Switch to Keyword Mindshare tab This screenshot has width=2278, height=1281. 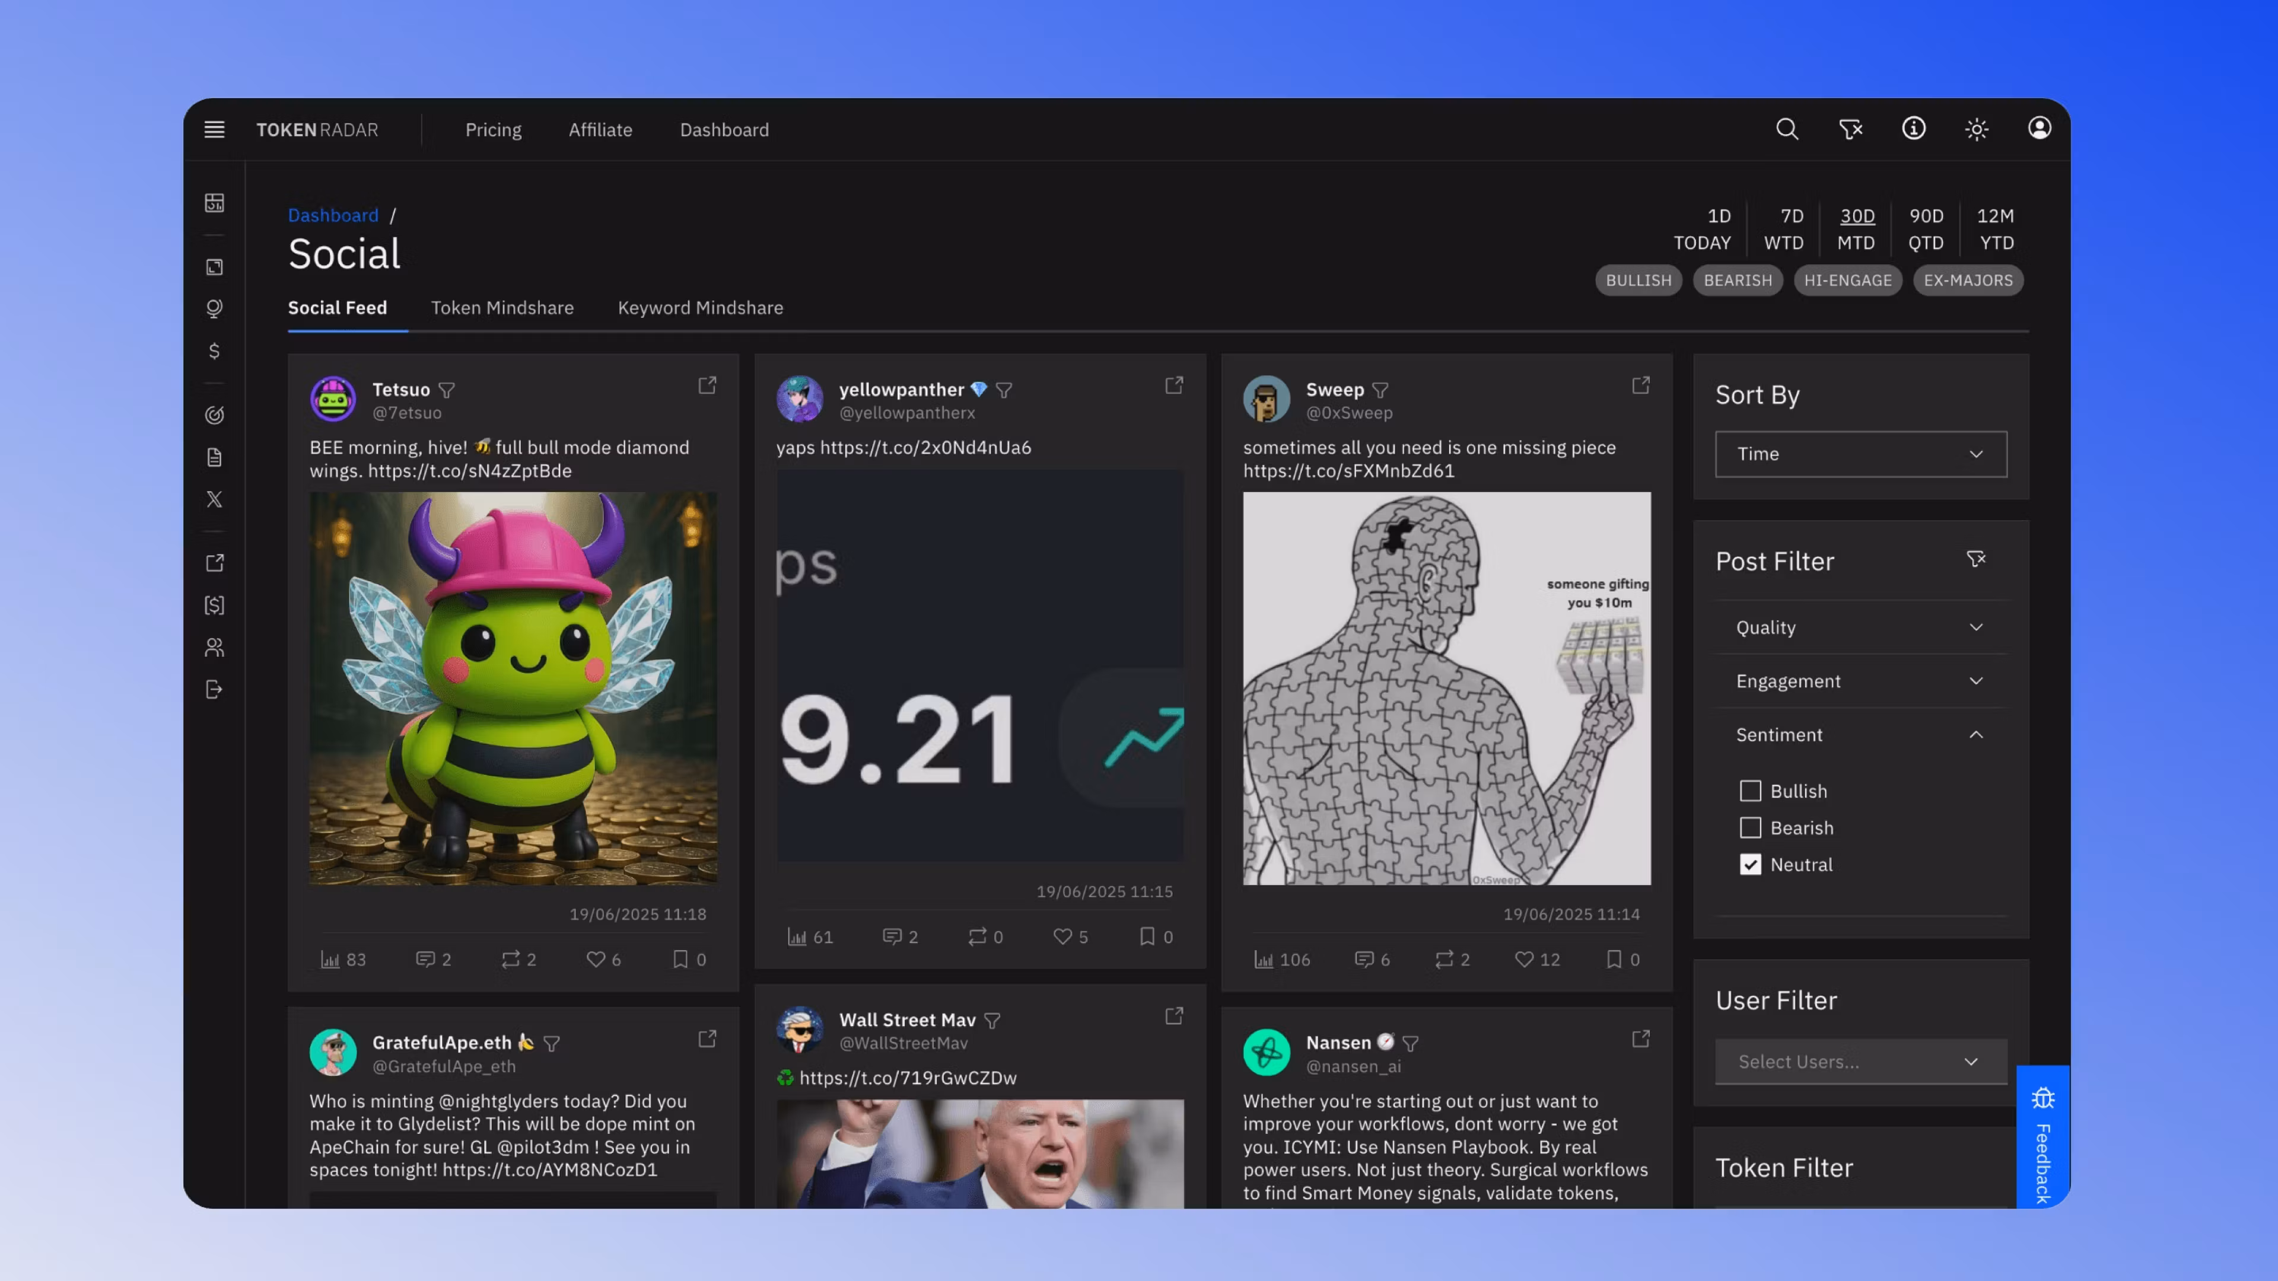[701, 308]
